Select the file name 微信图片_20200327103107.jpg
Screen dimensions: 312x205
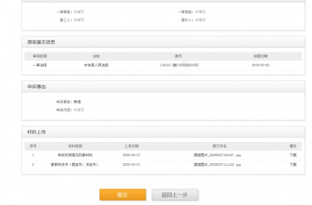(217, 155)
